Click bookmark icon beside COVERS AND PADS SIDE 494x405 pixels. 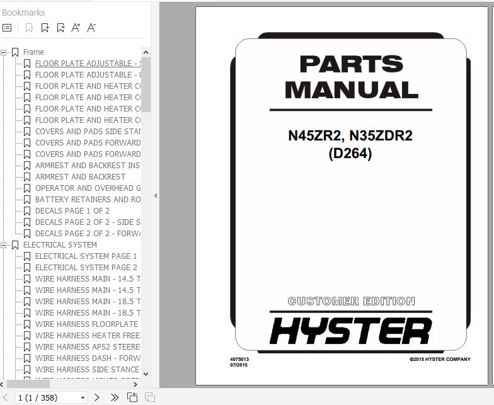27,132
